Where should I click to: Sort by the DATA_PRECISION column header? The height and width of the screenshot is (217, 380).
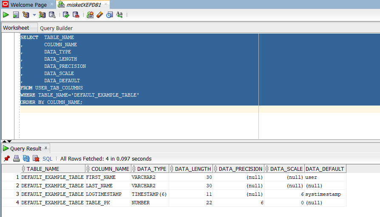click(x=238, y=169)
